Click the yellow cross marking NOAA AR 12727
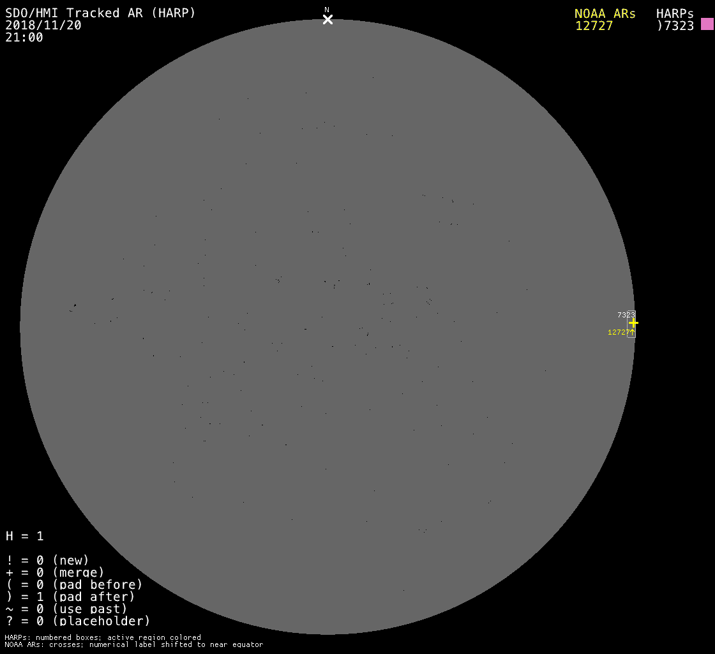The height and width of the screenshot is (654, 715). 633,323
